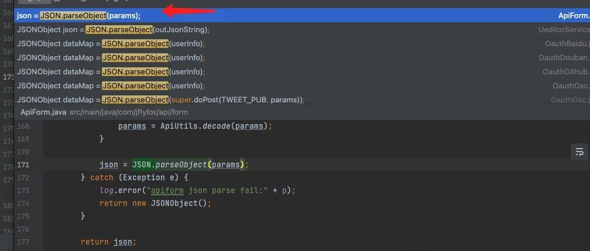
Task: Click line number 168 in the preview gutter
Action: (x=23, y=126)
